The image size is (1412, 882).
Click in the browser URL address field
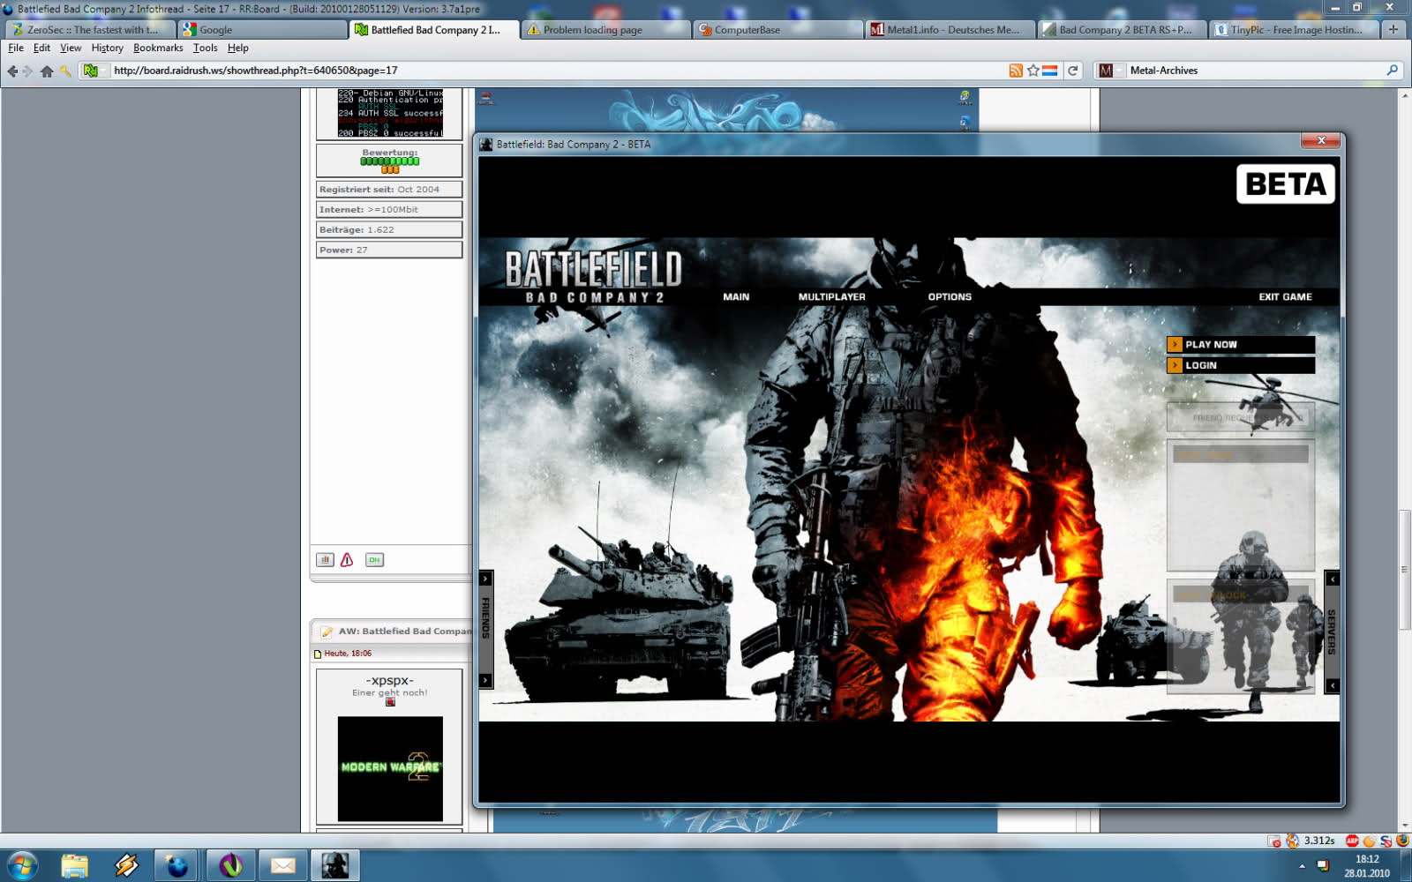(x=556, y=71)
